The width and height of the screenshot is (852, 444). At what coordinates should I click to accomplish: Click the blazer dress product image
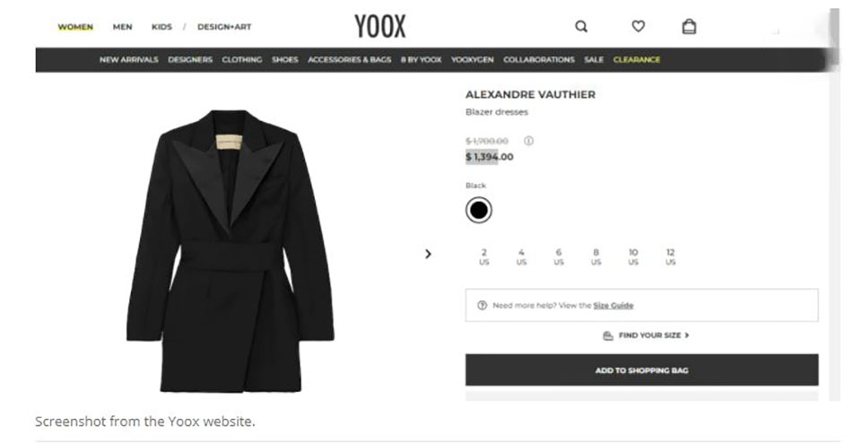tap(230, 250)
